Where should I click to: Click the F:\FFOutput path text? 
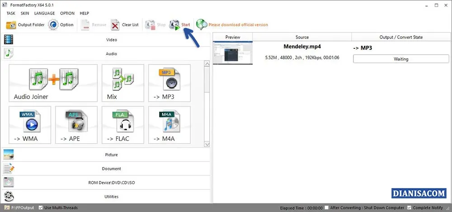(23, 207)
